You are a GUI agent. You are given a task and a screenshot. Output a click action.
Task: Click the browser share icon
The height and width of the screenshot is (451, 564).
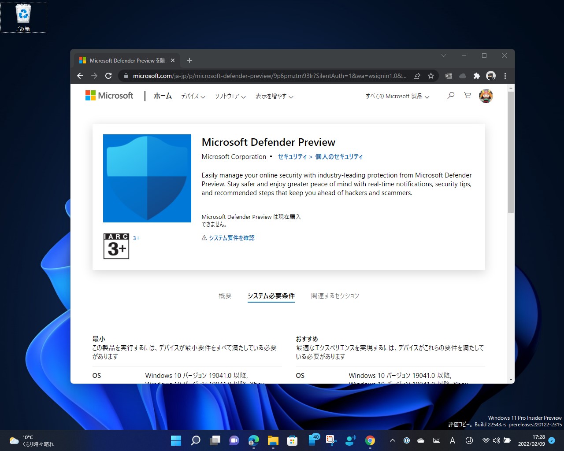(x=417, y=76)
